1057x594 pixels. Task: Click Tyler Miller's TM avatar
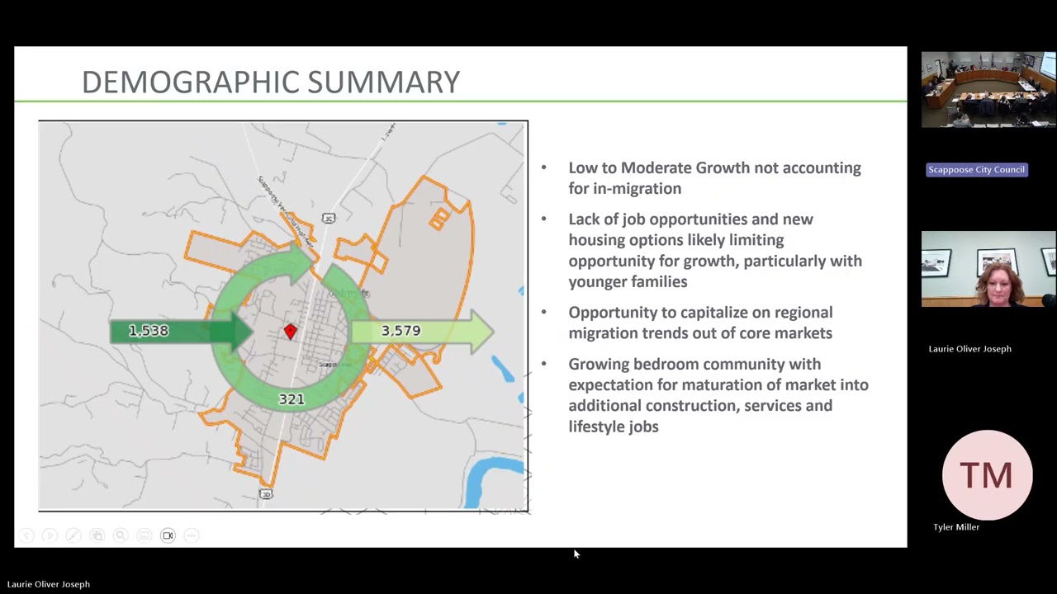988,475
